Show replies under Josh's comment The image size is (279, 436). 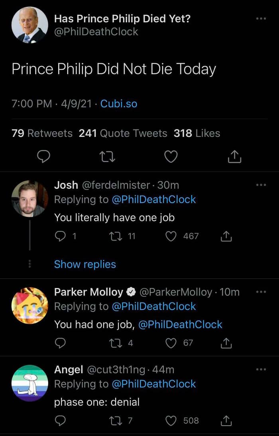click(x=85, y=264)
